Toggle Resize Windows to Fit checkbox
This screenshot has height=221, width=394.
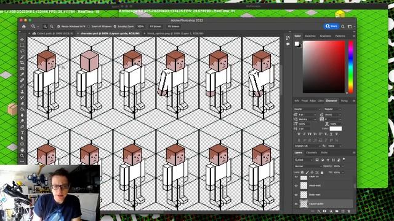coord(58,26)
